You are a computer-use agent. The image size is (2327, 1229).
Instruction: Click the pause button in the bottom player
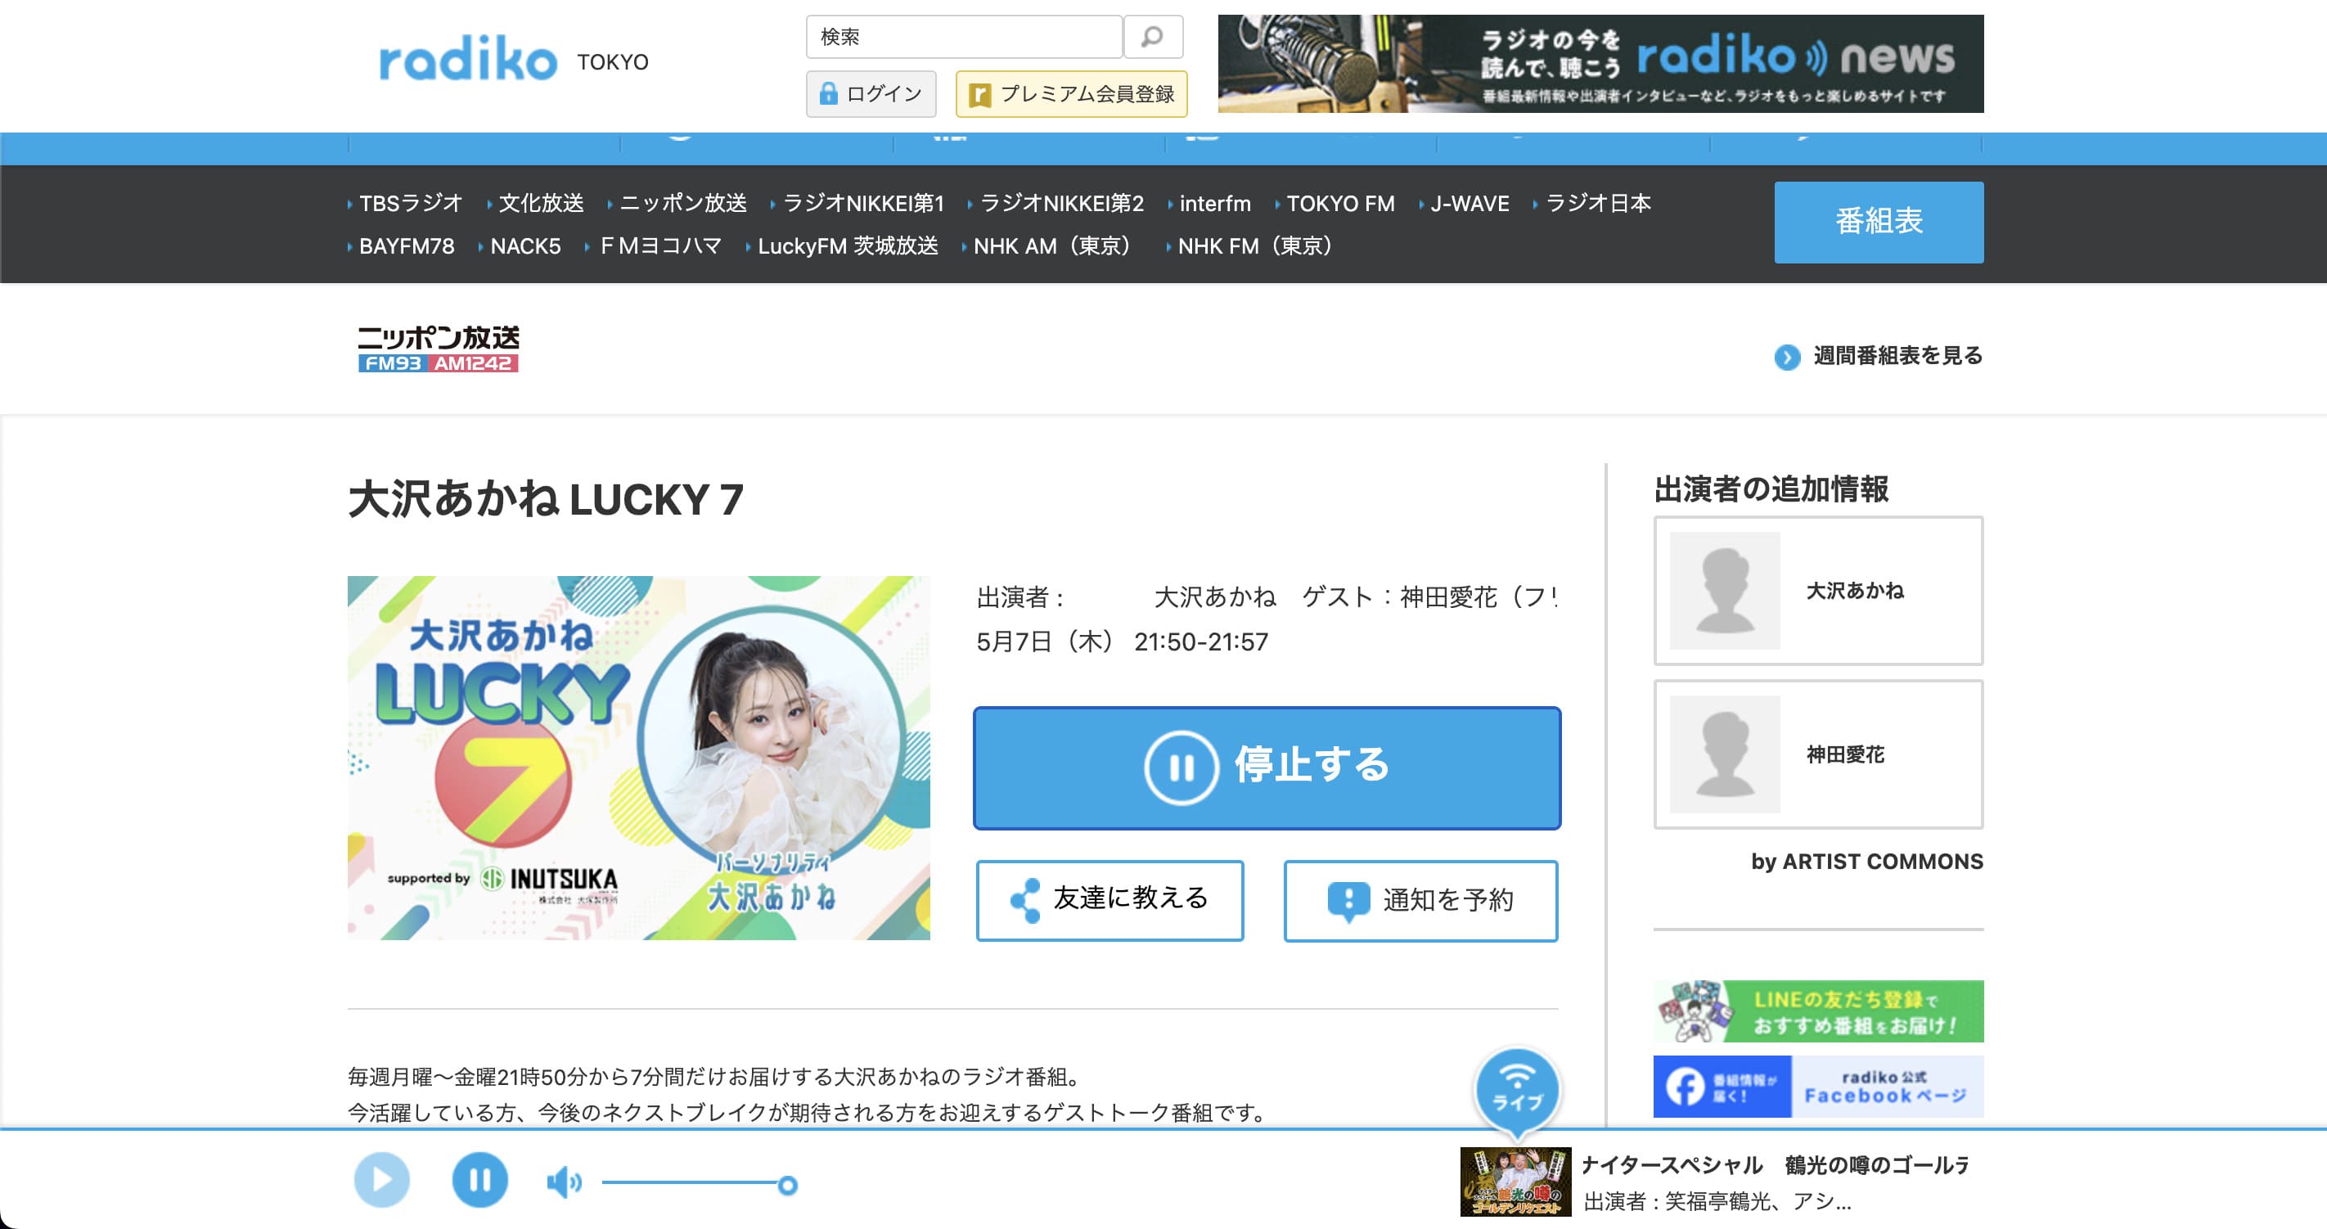point(479,1180)
